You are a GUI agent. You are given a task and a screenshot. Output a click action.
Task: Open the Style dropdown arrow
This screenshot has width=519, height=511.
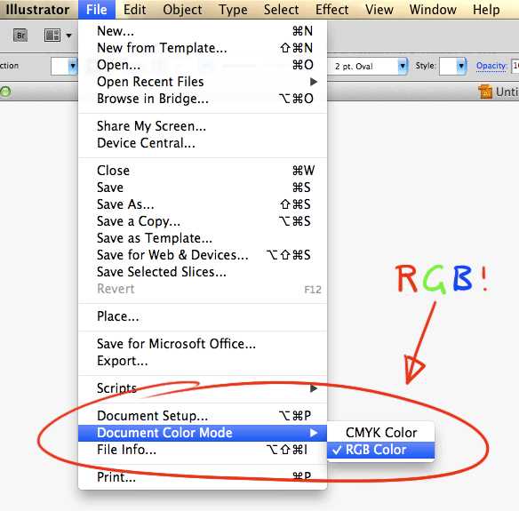pyautogui.click(x=461, y=66)
